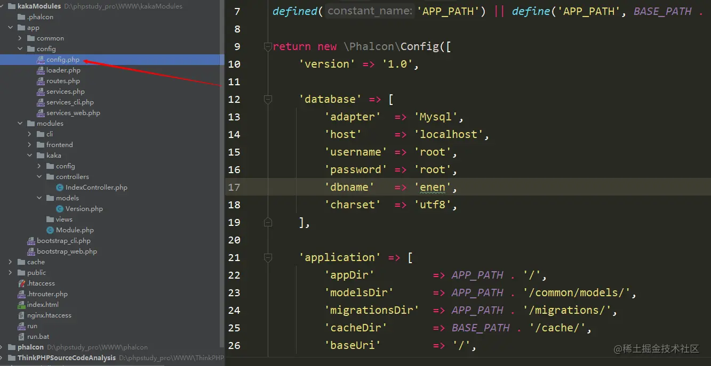Click the run.bat file icon
Viewport: 711px width, 366px height.
[x=21, y=337]
